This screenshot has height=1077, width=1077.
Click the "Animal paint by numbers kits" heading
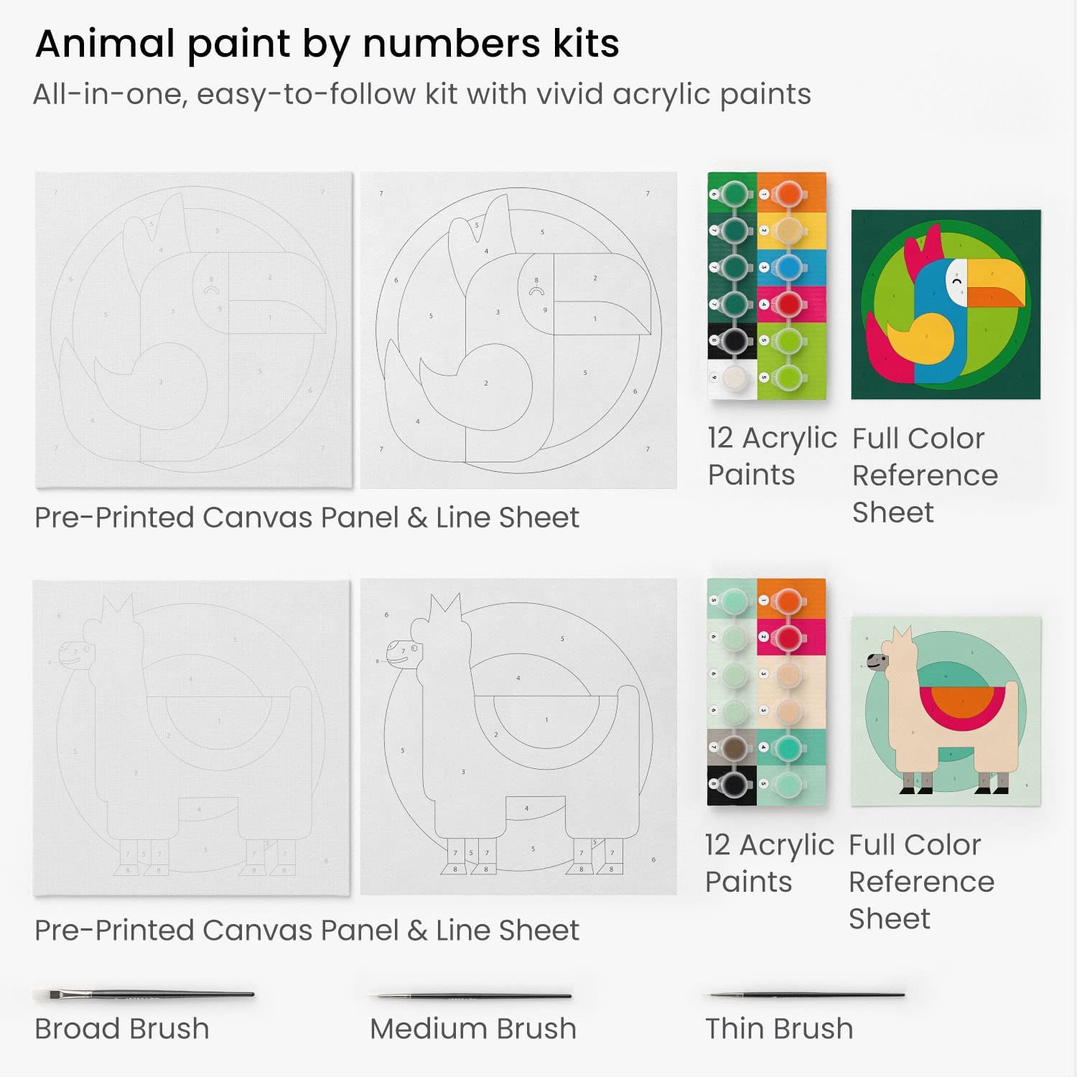tap(327, 43)
